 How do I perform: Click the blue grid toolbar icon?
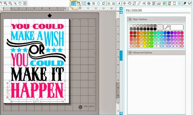point(179,3)
